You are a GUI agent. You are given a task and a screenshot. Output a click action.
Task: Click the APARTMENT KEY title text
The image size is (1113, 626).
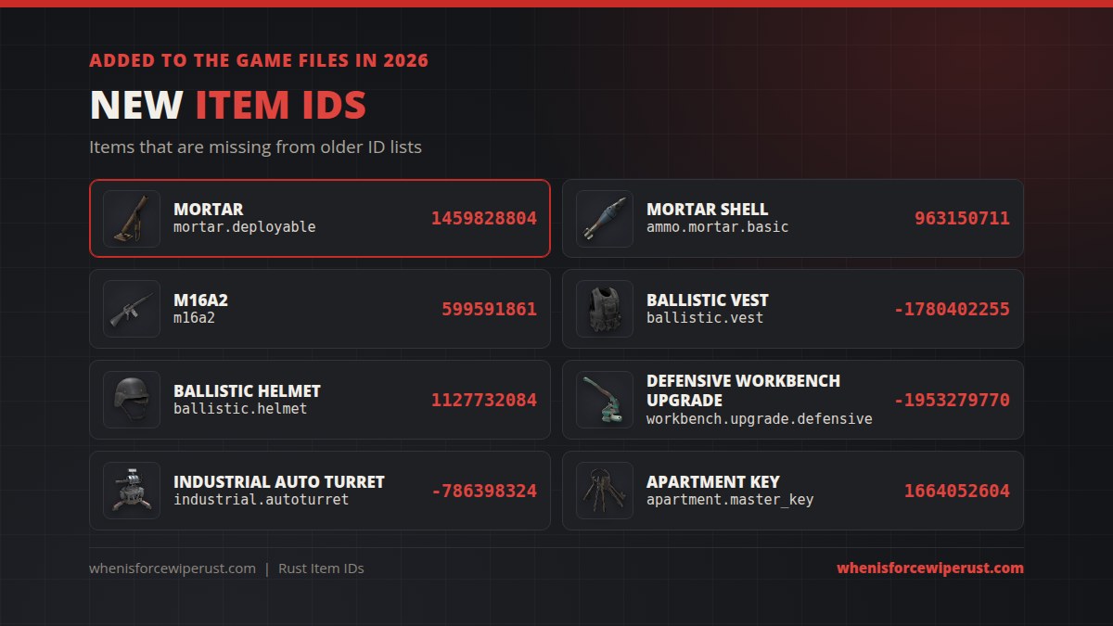[713, 482]
